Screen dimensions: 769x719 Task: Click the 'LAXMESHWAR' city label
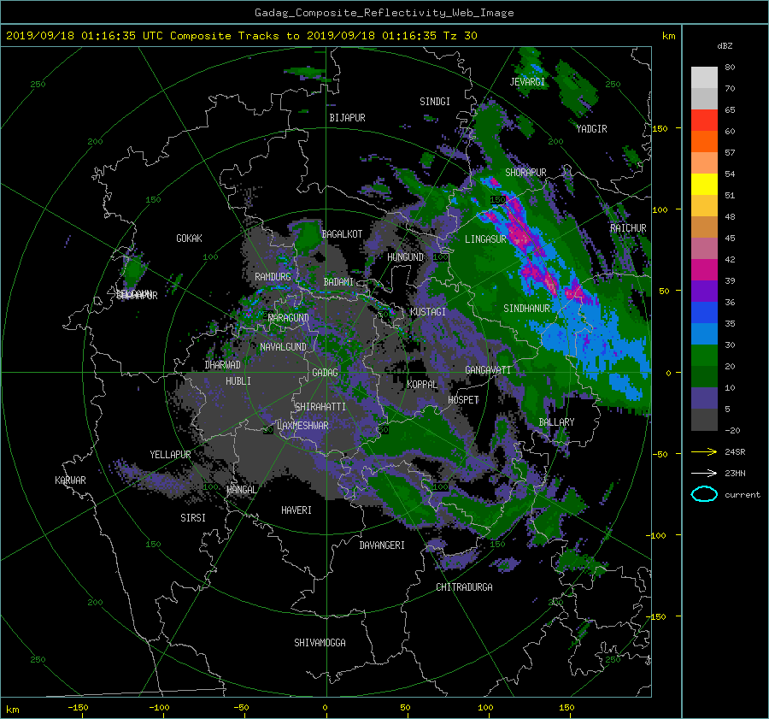(302, 426)
